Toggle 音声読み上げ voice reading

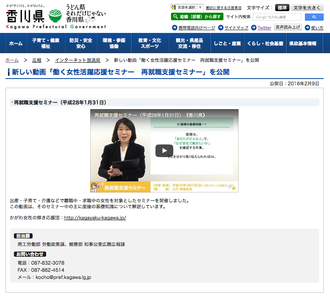(288, 27)
